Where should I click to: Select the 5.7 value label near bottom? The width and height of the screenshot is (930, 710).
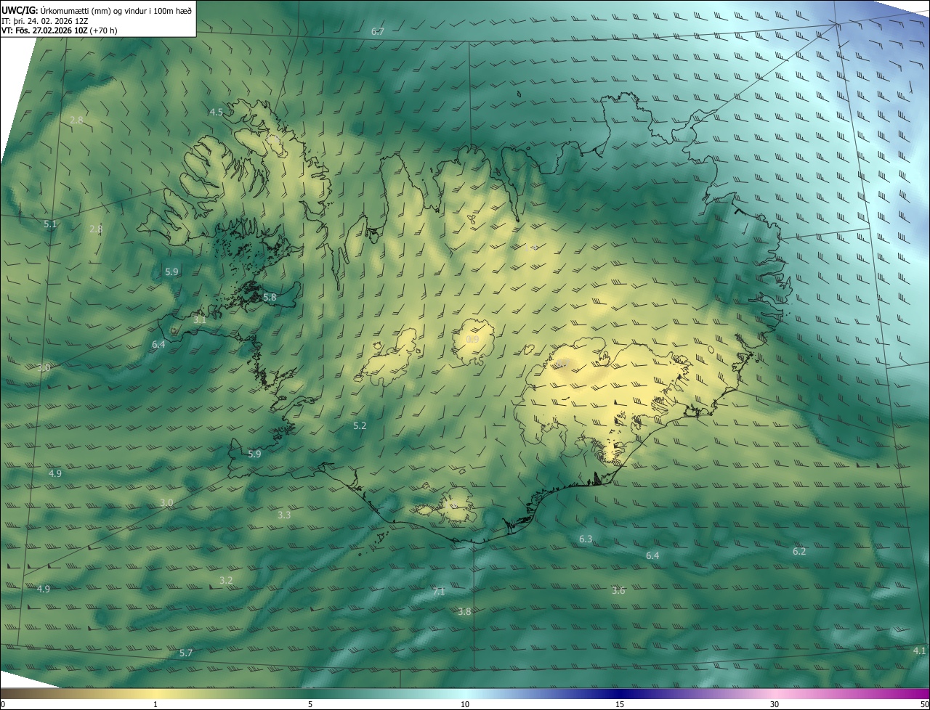point(186,653)
